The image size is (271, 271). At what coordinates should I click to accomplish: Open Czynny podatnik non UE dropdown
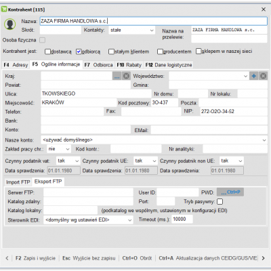click(232, 161)
